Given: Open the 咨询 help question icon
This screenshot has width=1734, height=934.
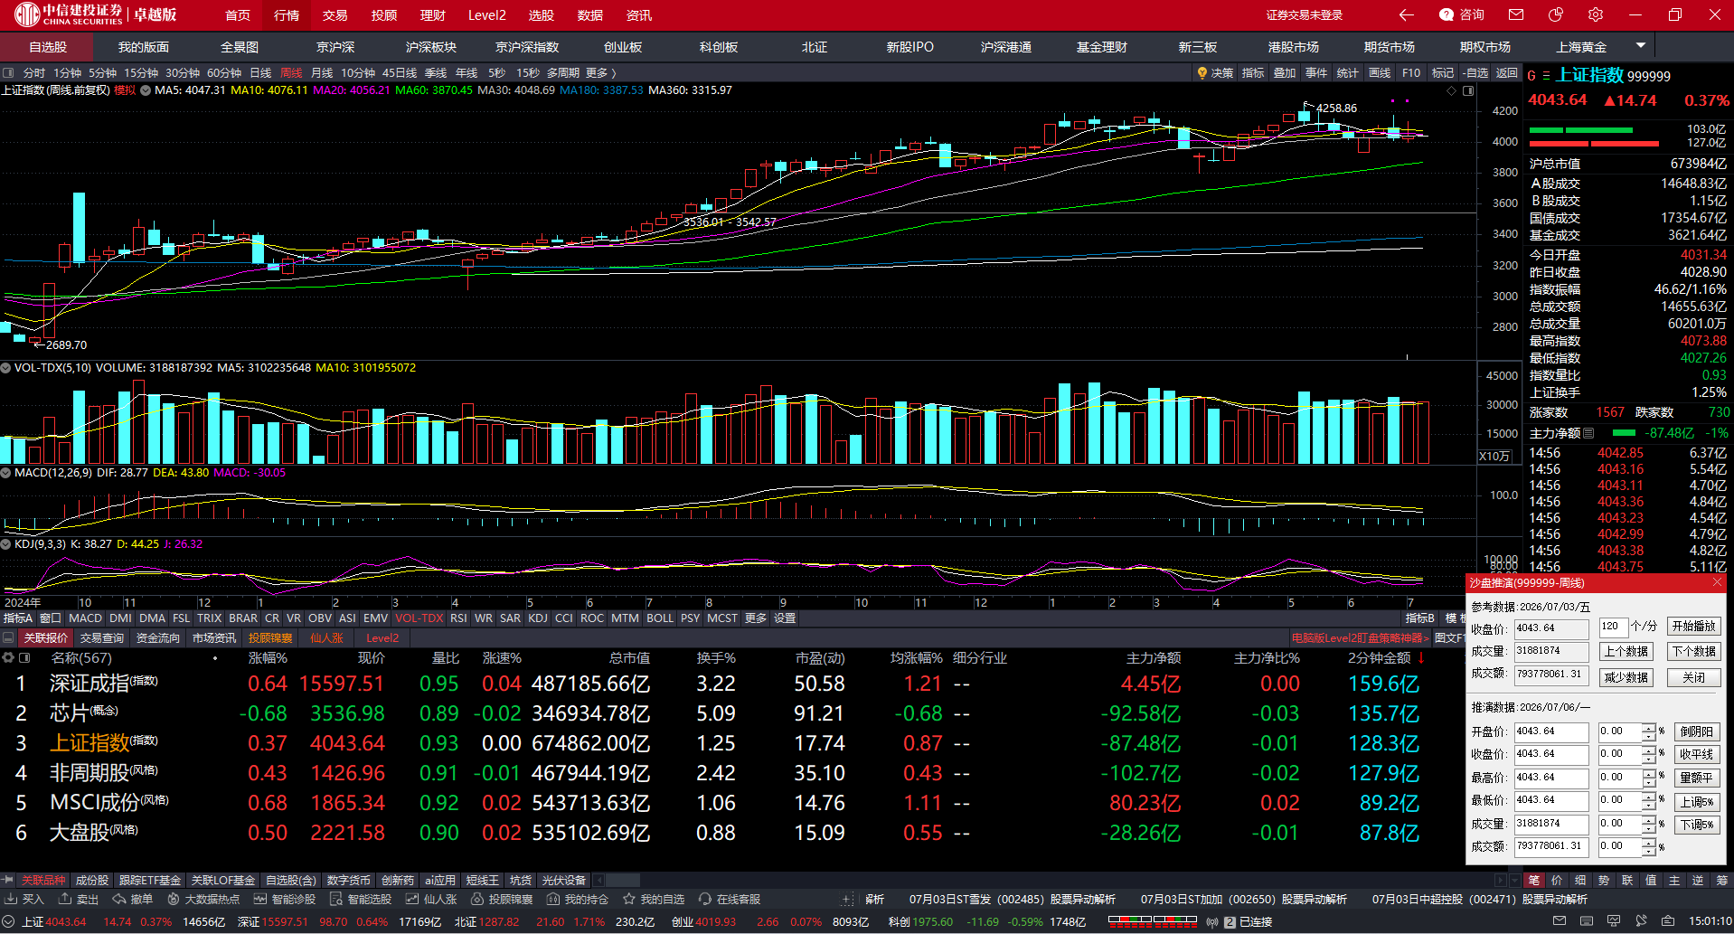Looking at the screenshot, I should 1447,14.
